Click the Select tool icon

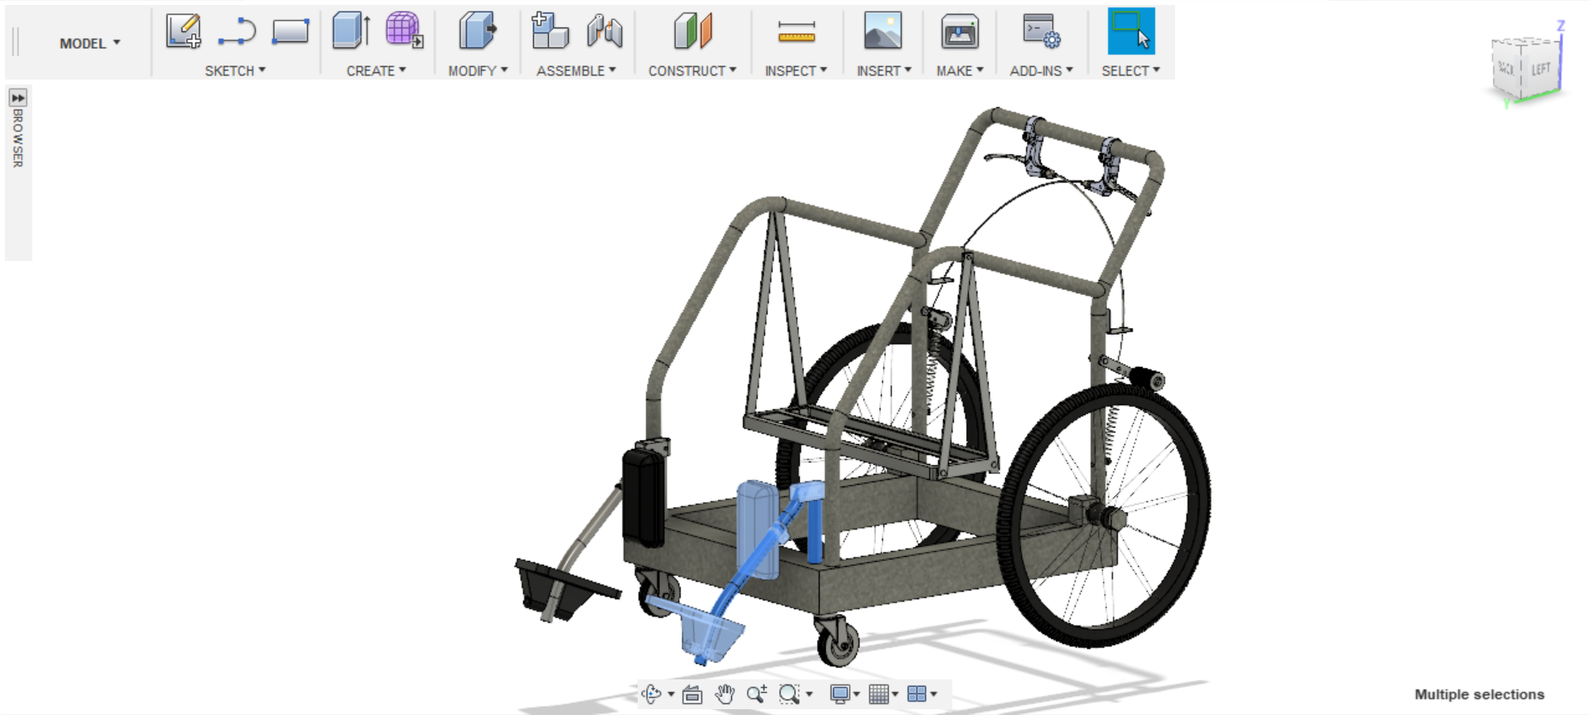[x=1131, y=31]
